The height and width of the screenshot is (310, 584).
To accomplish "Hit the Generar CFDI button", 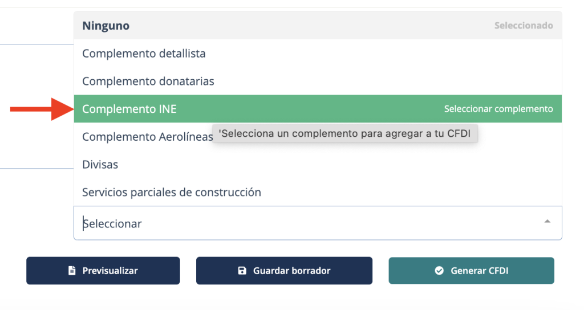I will (471, 271).
